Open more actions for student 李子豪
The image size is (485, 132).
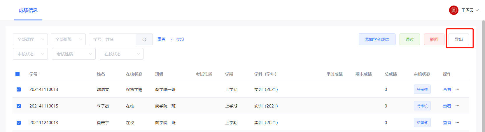coord(457,106)
